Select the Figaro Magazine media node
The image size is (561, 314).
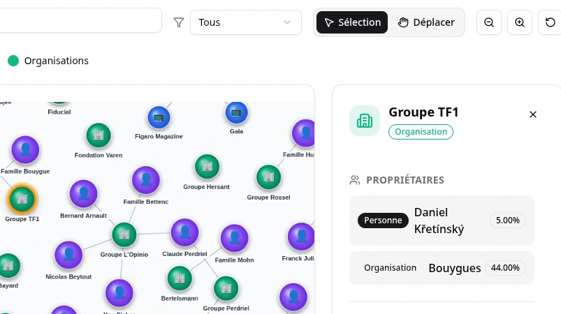[159, 118]
